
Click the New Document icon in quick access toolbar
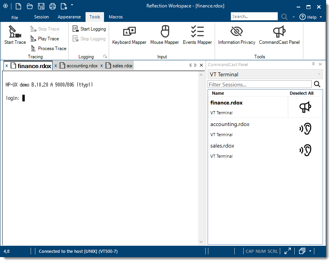click(18, 6)
